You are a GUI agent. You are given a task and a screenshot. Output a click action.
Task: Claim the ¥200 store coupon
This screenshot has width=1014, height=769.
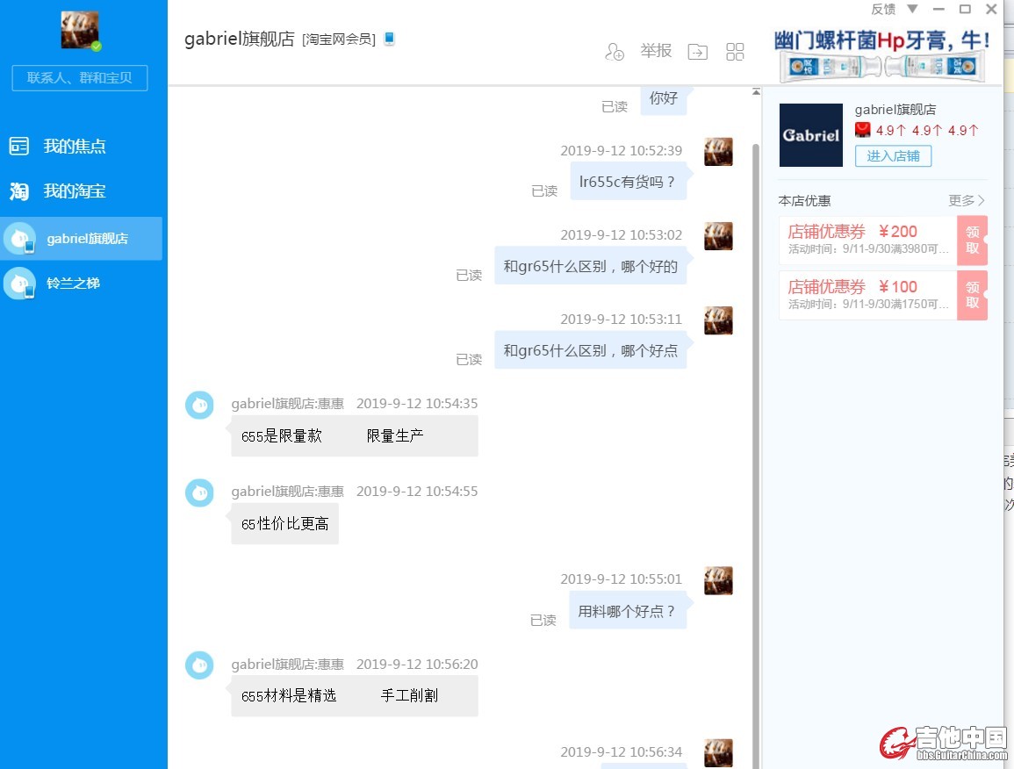pyautogui.click(x=972, y=241)
